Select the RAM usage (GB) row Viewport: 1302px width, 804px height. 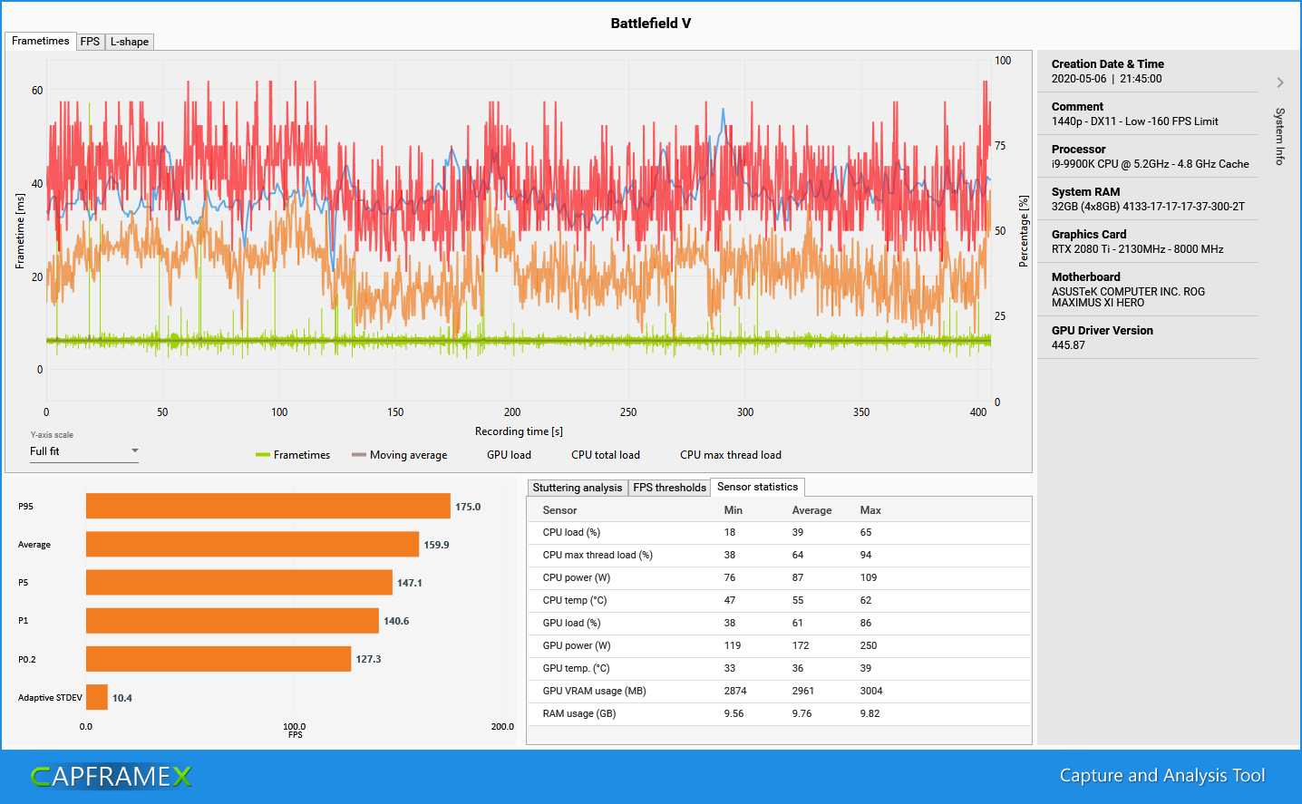coord(779,714)
